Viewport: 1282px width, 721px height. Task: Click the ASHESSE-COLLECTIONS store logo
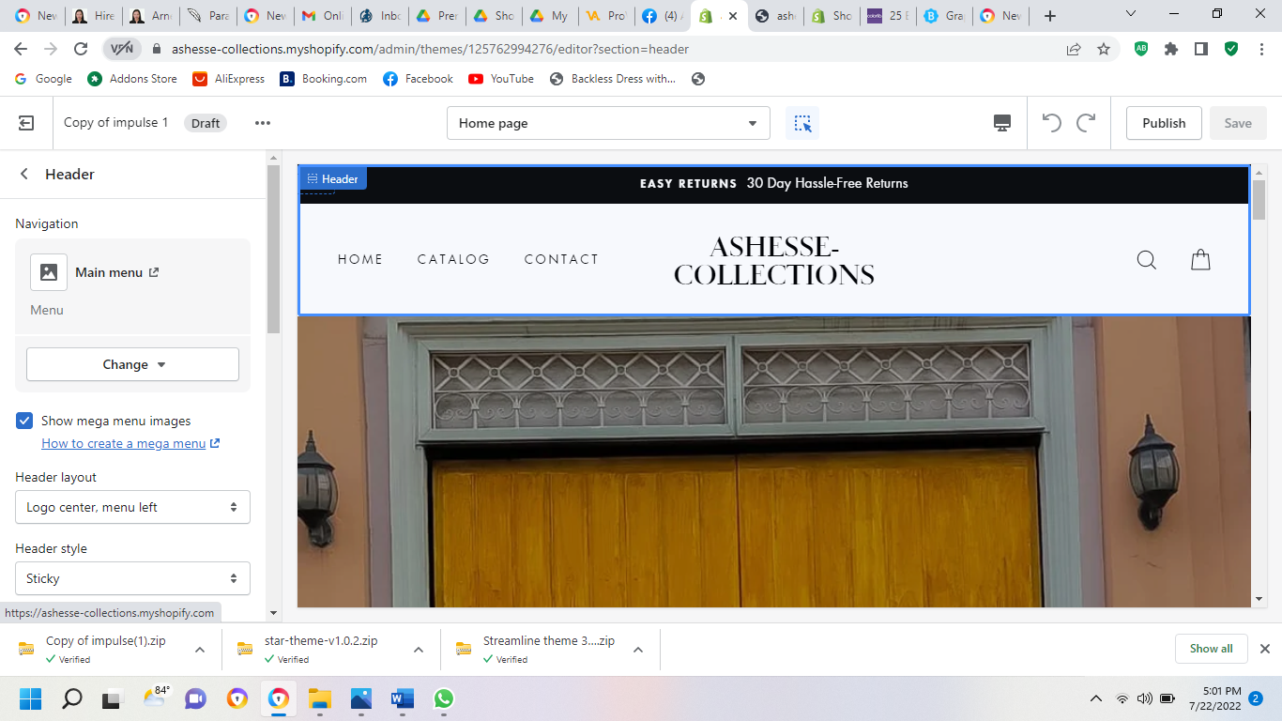click(x=774, y=260)
